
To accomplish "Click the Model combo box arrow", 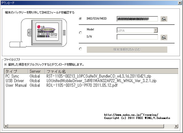I will click(x=156, y=30).
